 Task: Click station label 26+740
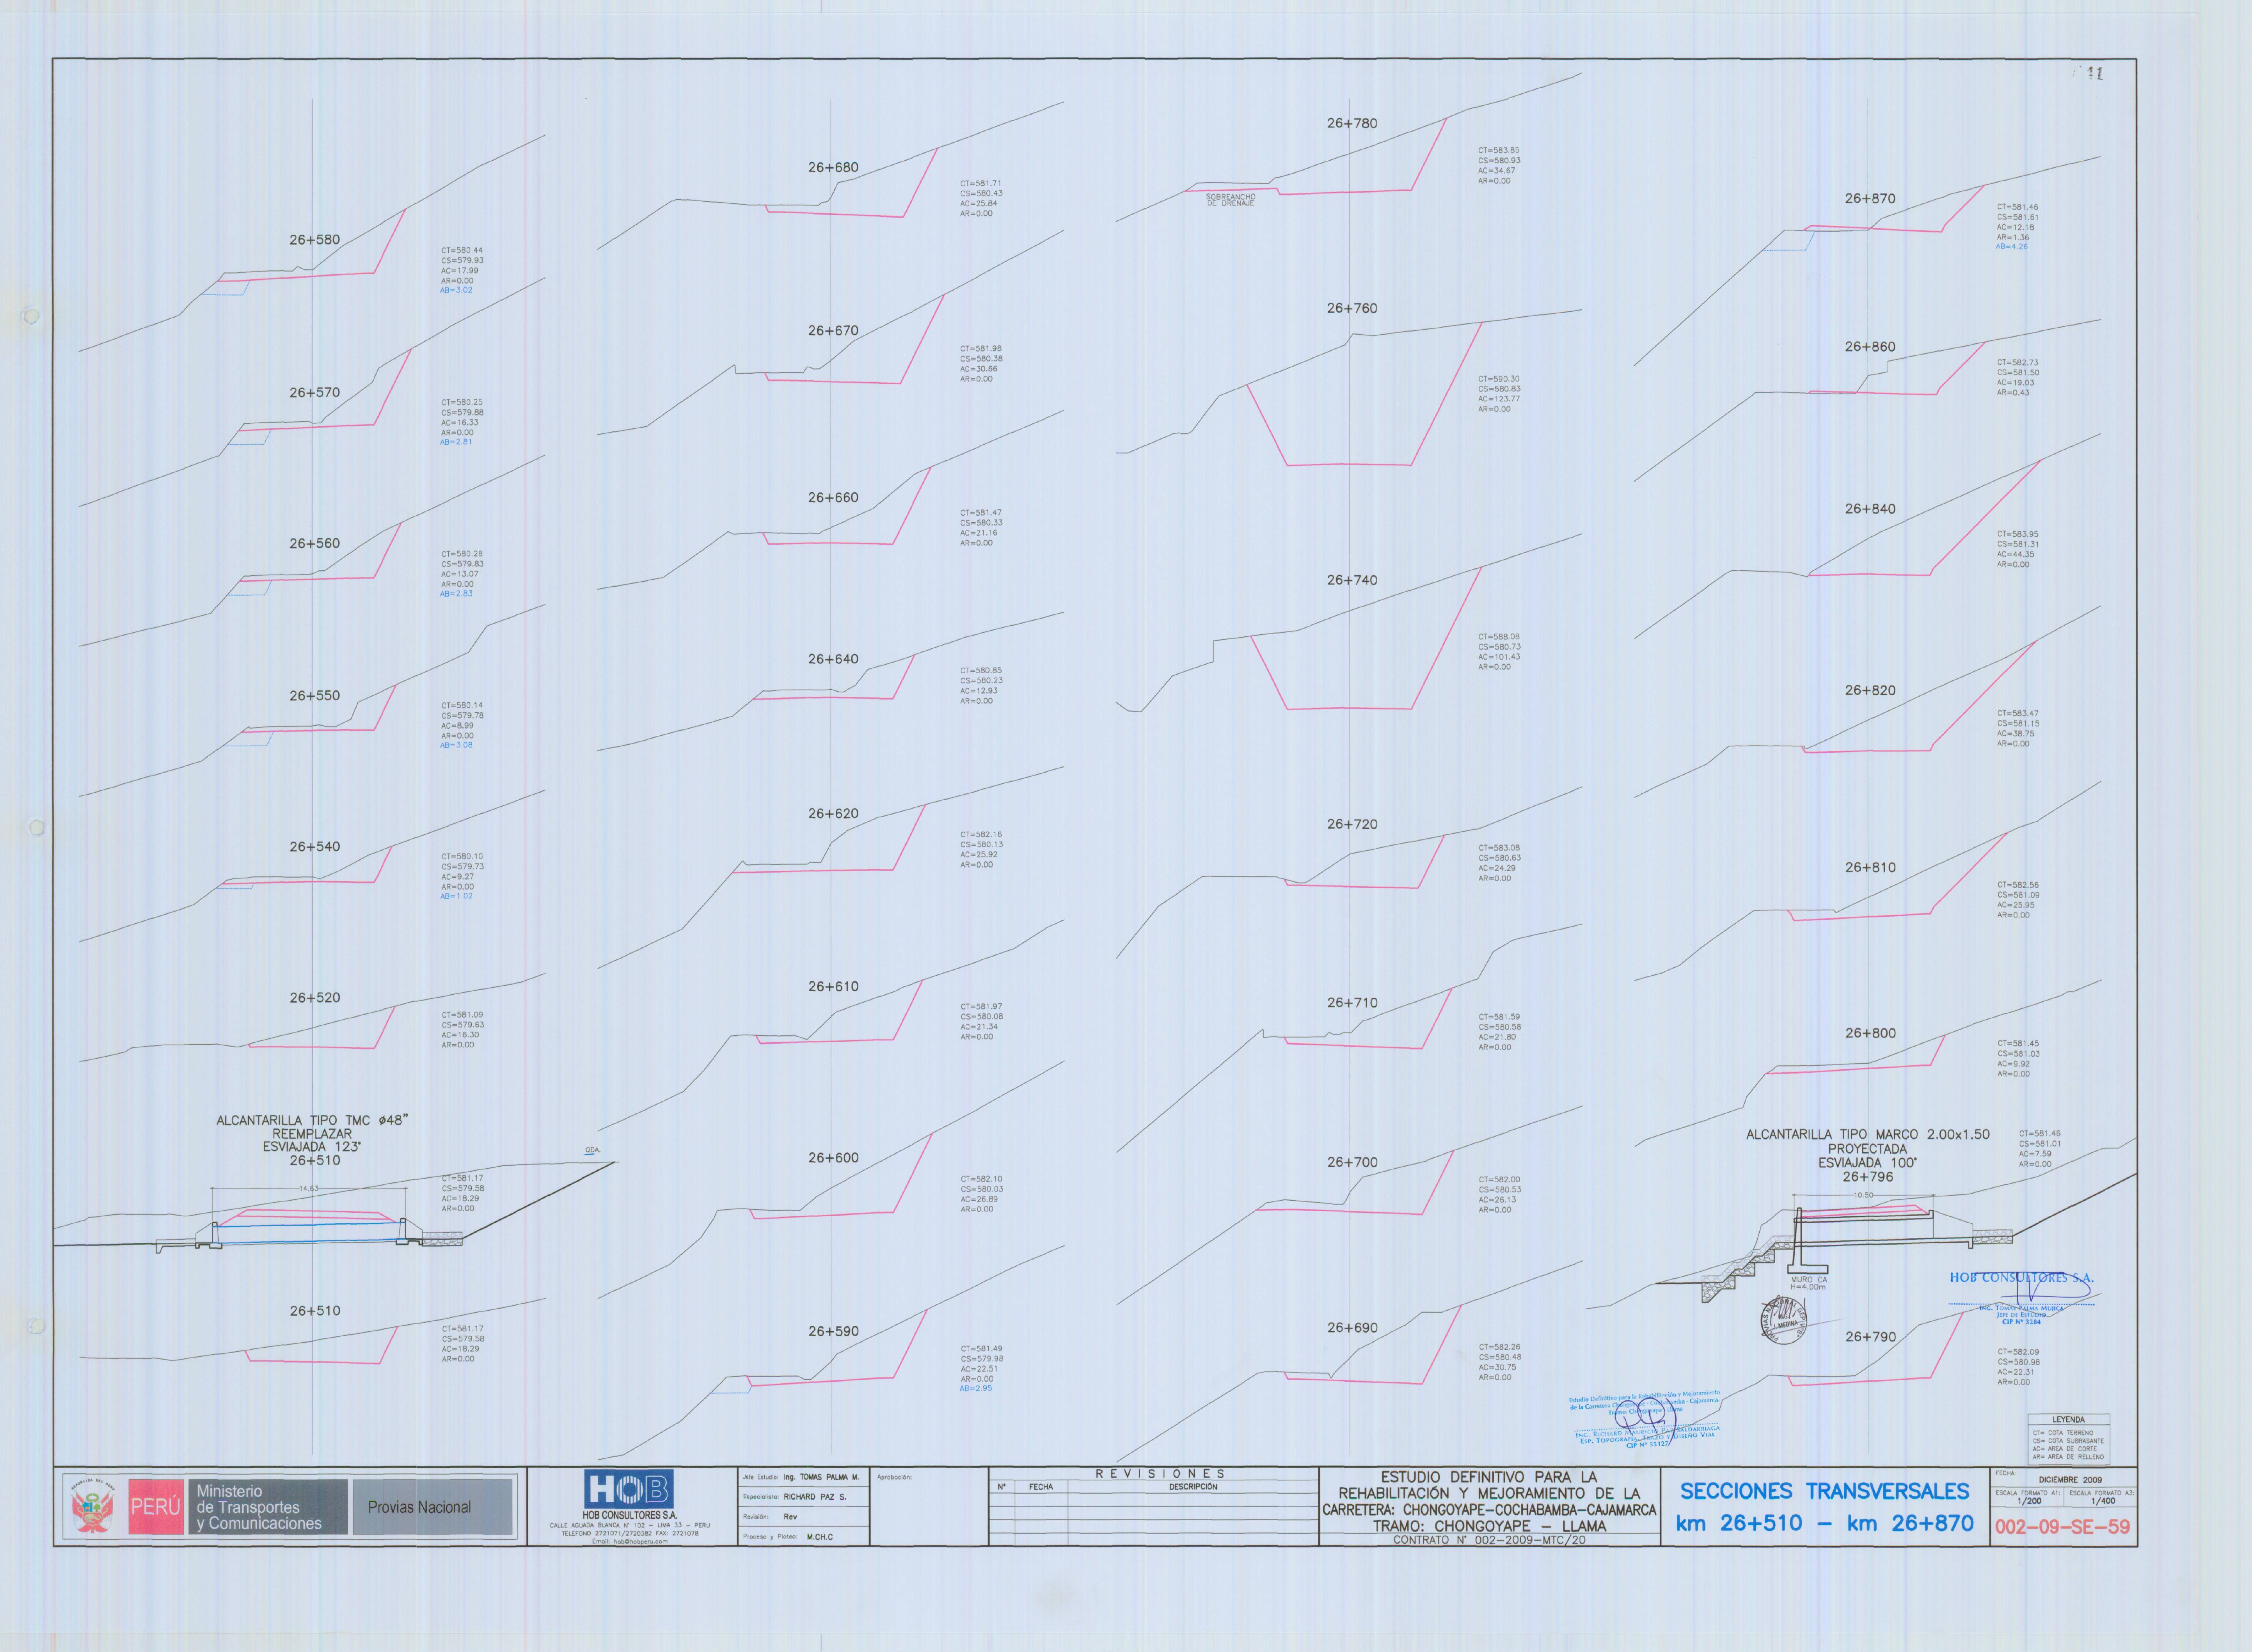coord(1352,581)
